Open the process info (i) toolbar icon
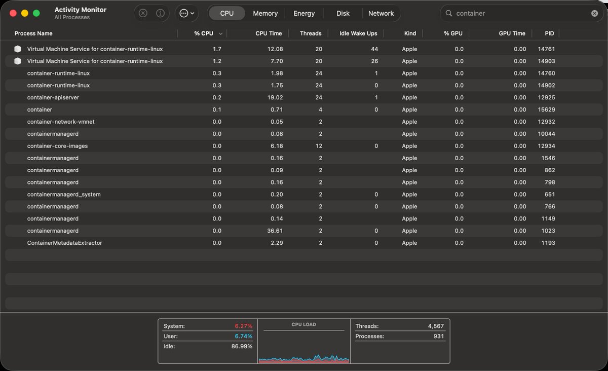Screen dimensions: 608x371 coord(160,13)
